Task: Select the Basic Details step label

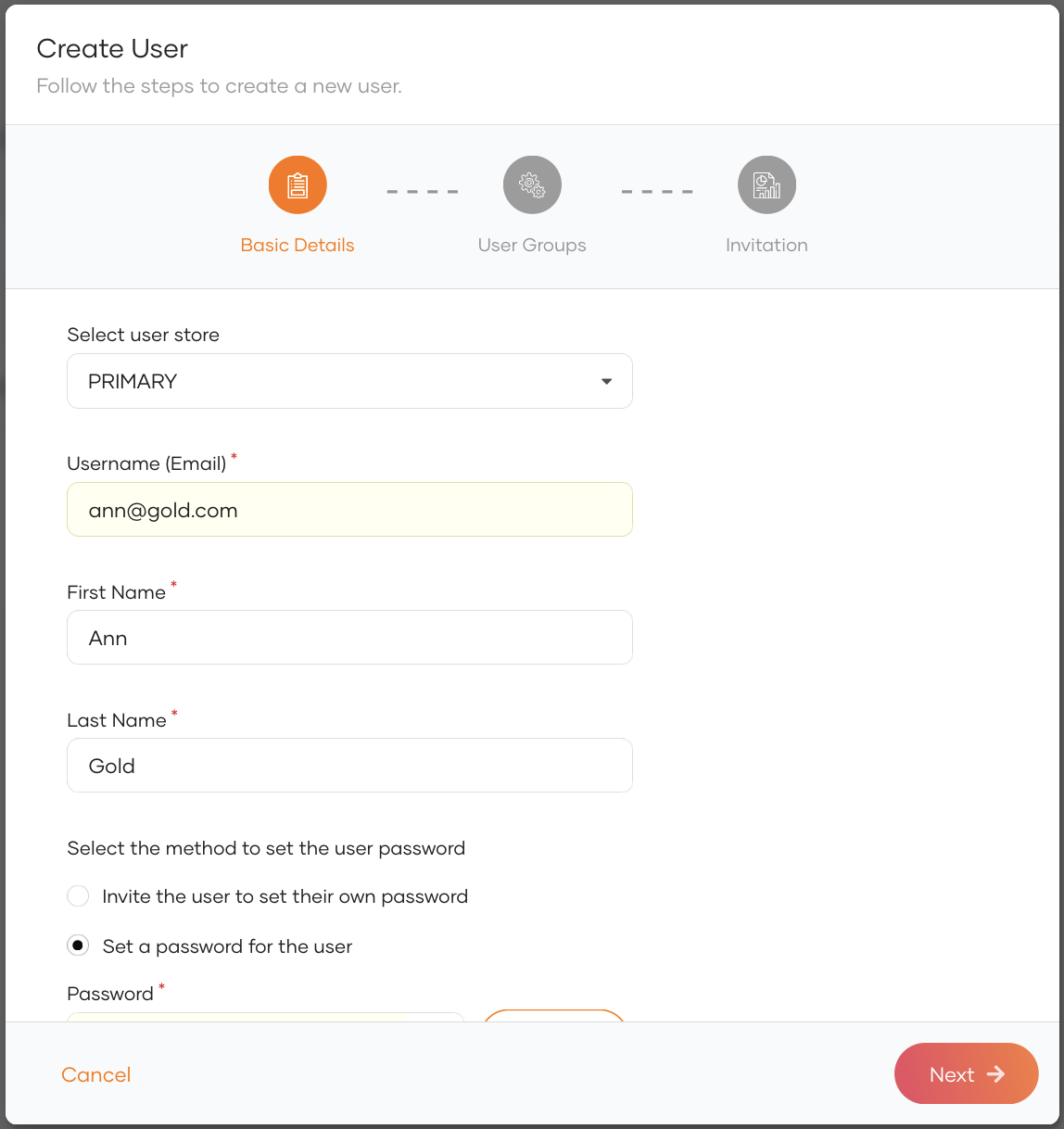Action: click(x=297, y=245)
